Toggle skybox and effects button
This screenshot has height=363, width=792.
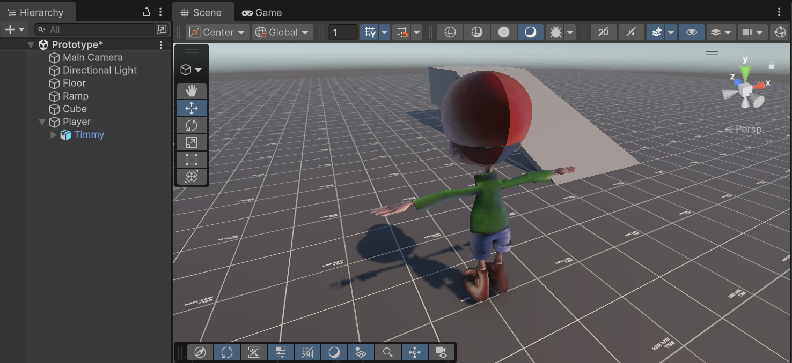[x=656, y=32]
